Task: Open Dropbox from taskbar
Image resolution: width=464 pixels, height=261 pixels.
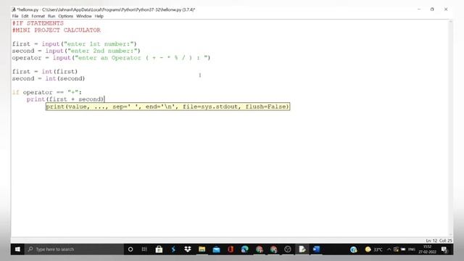Action: coord(187,249)
